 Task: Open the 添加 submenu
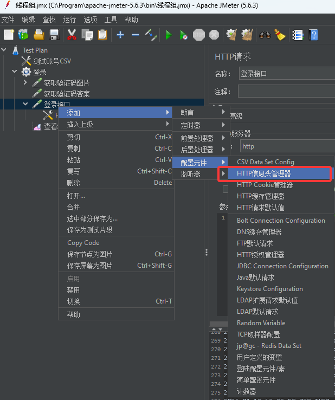[115, 113]
